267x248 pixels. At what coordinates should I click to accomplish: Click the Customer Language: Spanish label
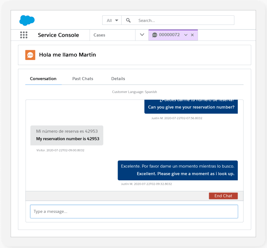click(x=134, y=92)
